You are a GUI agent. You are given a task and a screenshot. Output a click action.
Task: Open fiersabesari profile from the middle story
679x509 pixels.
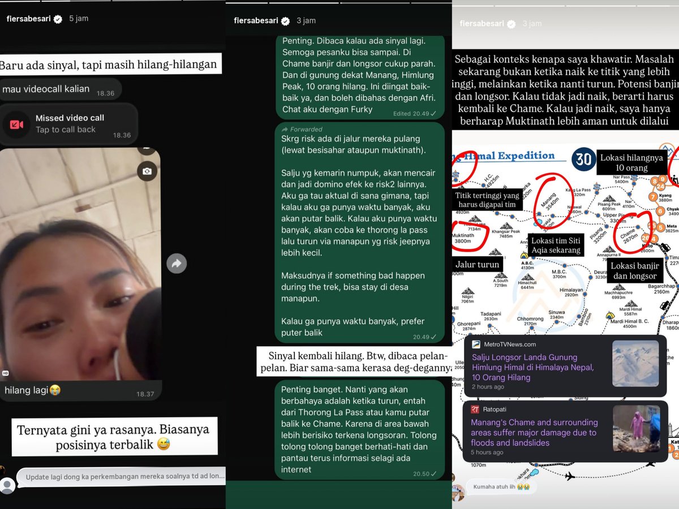pyautogui.click(x=256, y=21)
